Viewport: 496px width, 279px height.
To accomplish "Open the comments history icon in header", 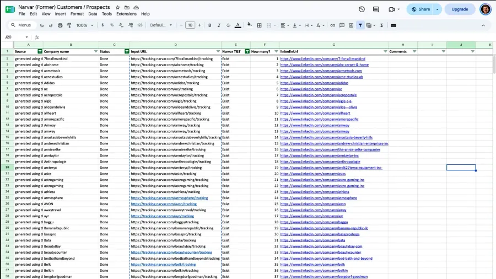I will coord(376,9).
